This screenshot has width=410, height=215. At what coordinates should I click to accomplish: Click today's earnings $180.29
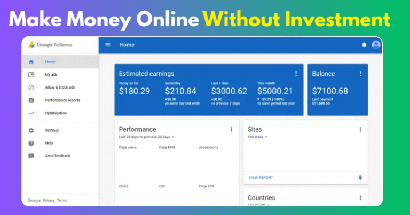(135, 91)
